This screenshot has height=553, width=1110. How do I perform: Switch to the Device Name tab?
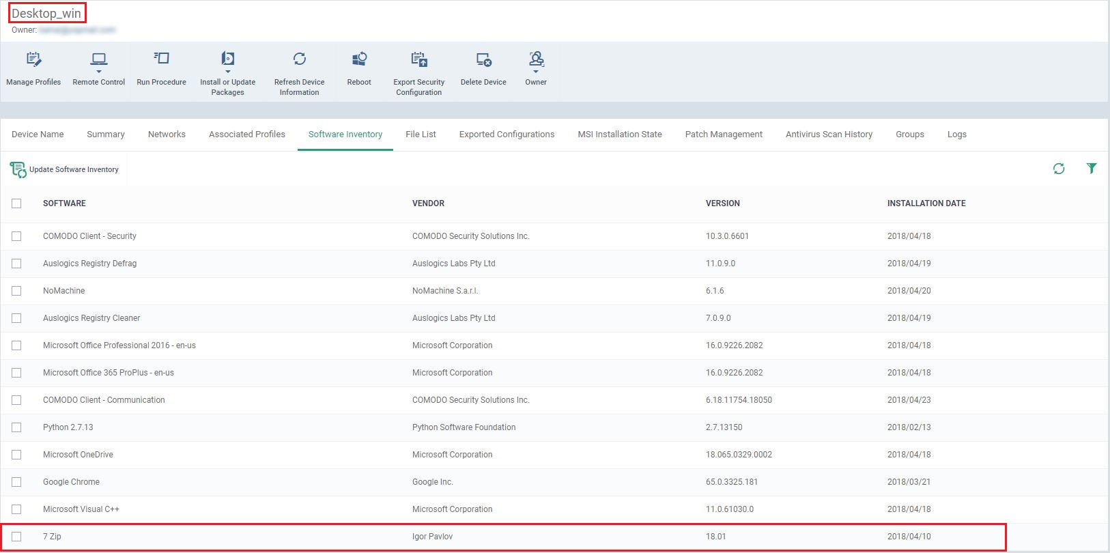38,134
